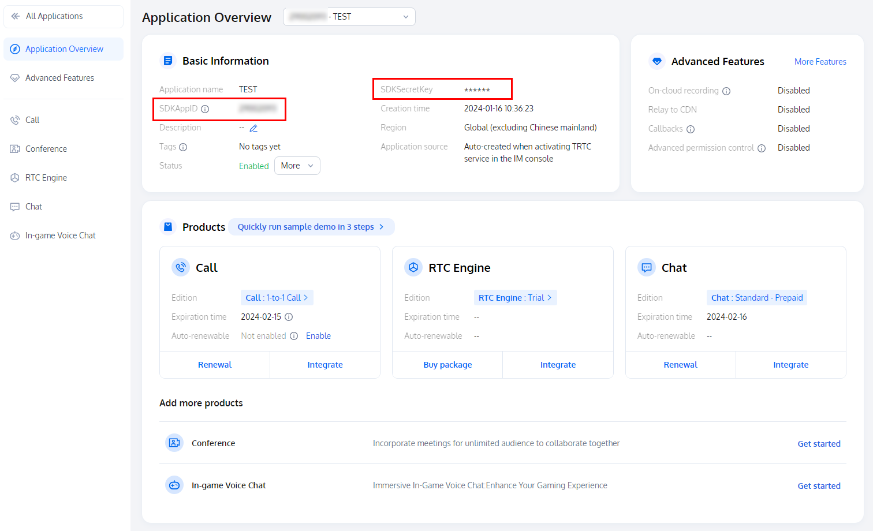Click Buy package for RTC Engine
This screenshot has width=873, height=531.
point(447,365)
